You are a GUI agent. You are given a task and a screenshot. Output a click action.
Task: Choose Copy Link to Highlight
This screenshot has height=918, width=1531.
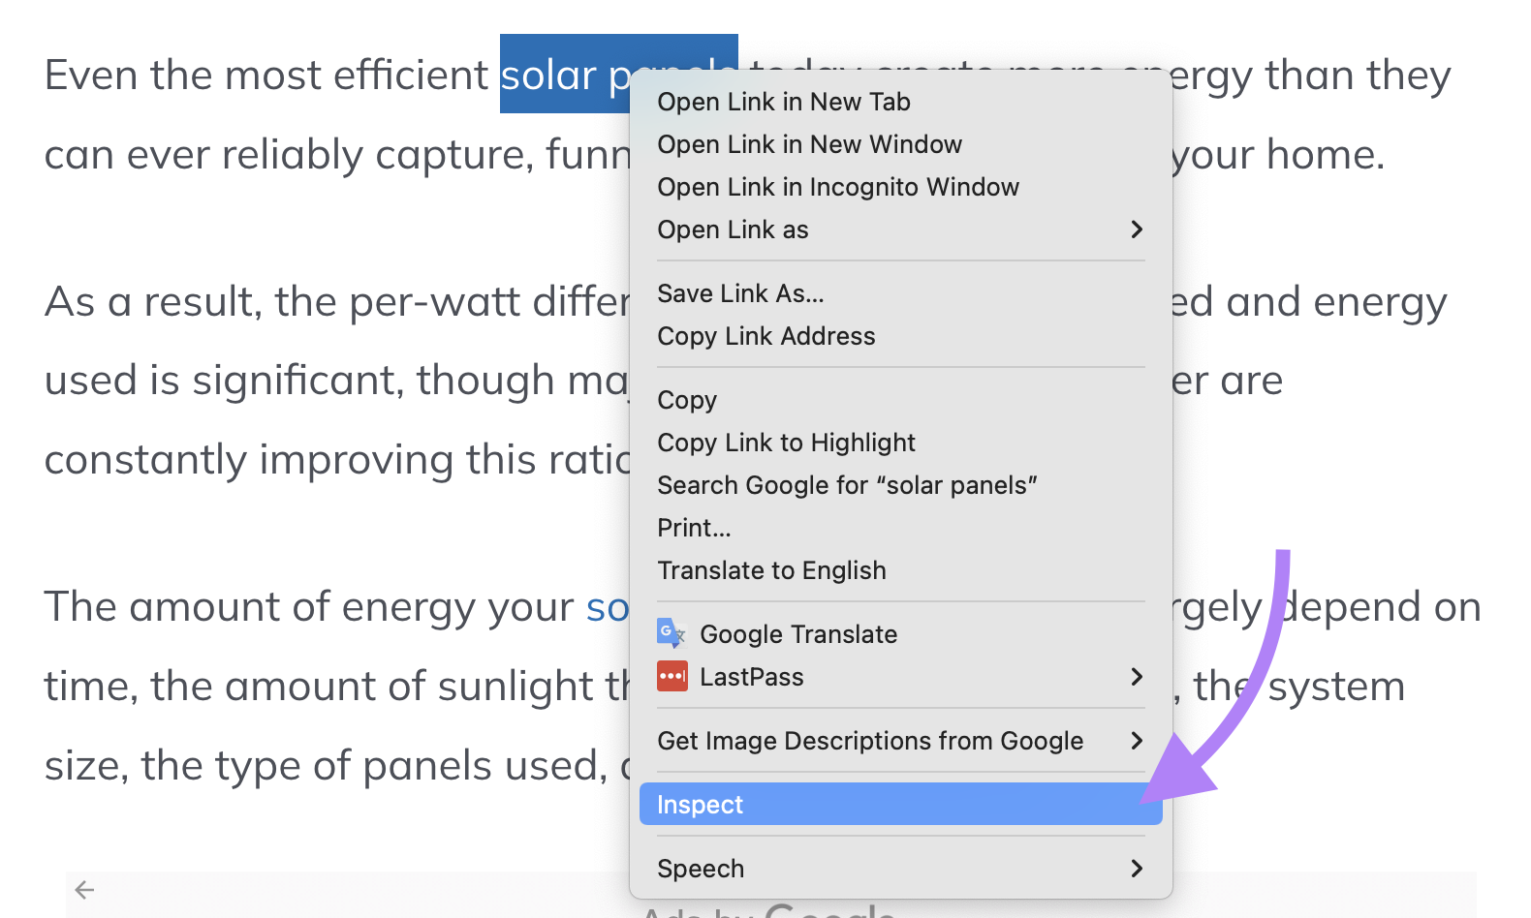(787, 442)
